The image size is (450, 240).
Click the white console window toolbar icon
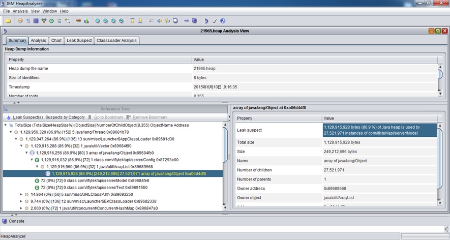(175, 21)
